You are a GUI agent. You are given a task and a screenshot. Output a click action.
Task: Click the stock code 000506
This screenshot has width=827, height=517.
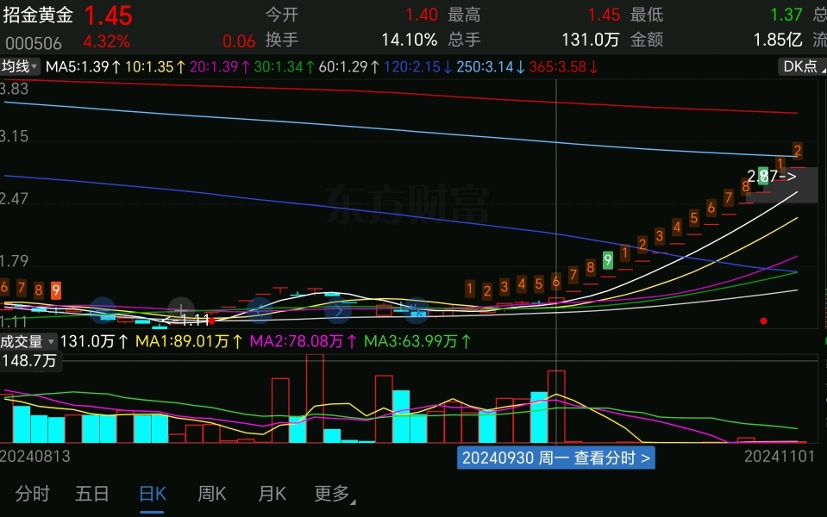point(34,43)
